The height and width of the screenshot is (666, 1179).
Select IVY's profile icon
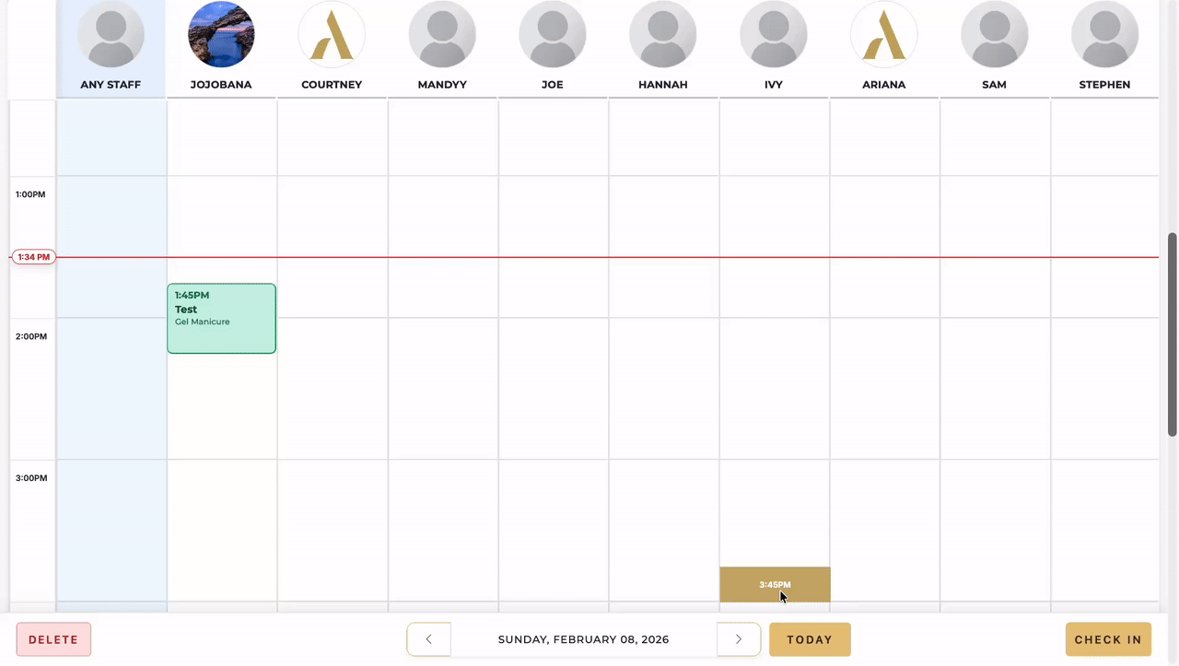pos(774,34)
